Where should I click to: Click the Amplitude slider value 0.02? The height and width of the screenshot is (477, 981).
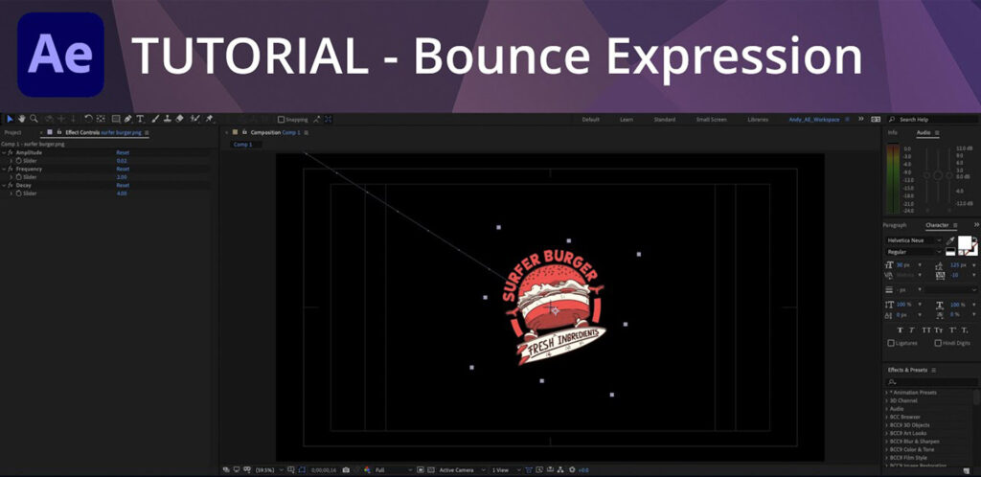tap(122, 161)
